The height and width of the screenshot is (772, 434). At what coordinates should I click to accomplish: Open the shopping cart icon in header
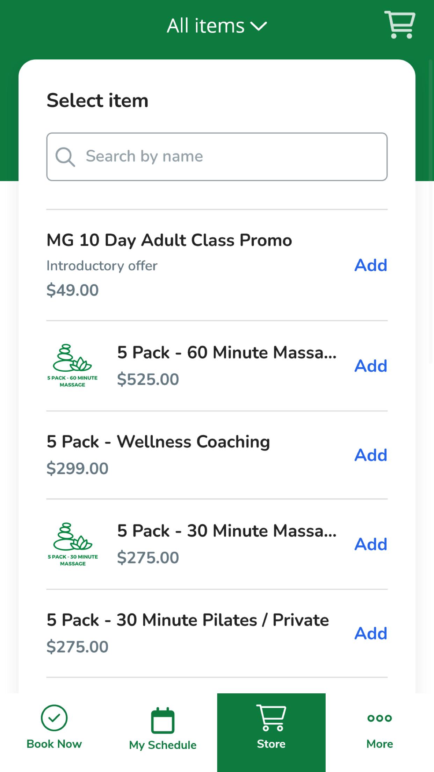[400, 24]
